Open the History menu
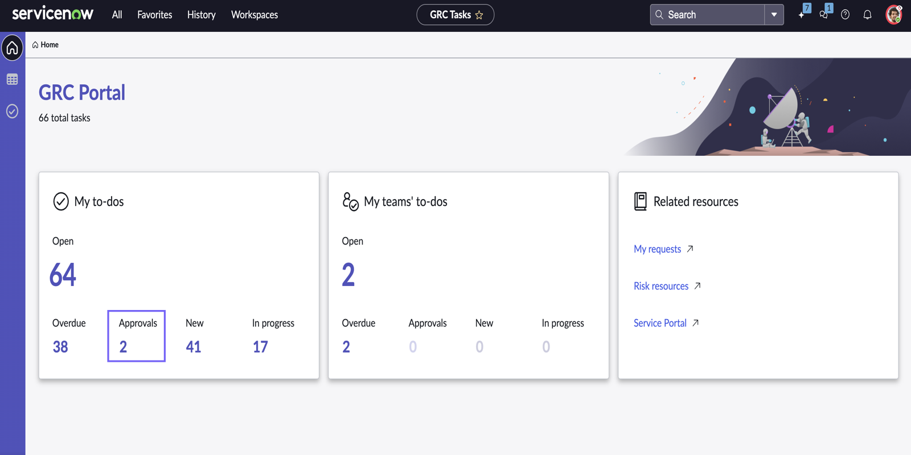The width and height of the screenshot is (911, 455). [x=201, y=15]
